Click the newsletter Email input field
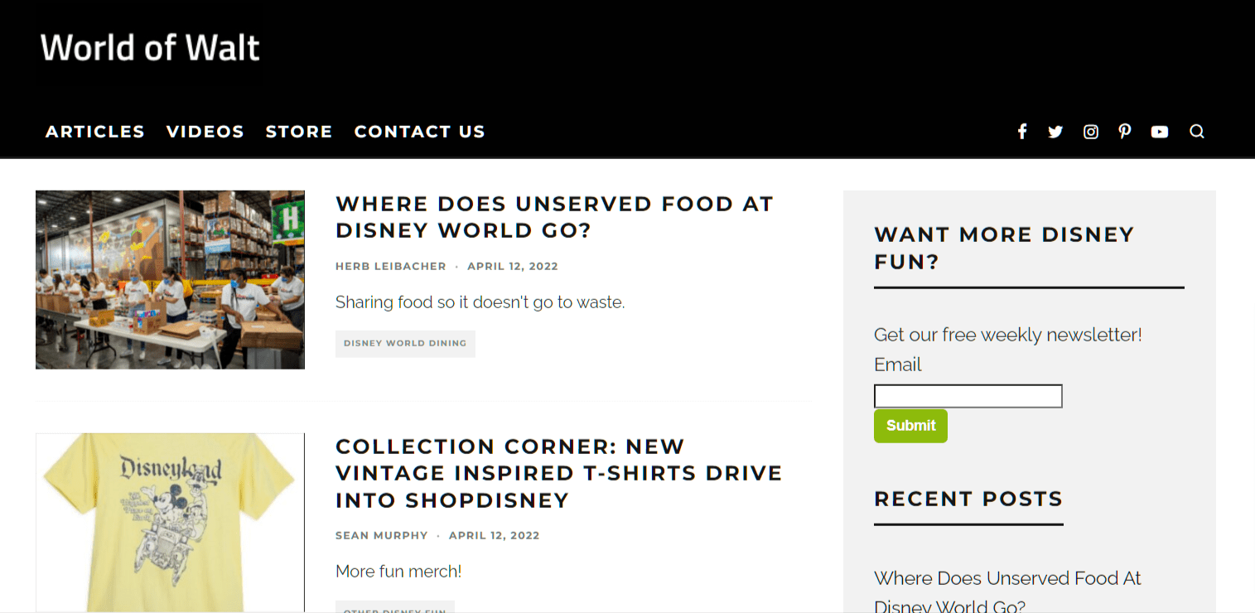 pos(968,396)
